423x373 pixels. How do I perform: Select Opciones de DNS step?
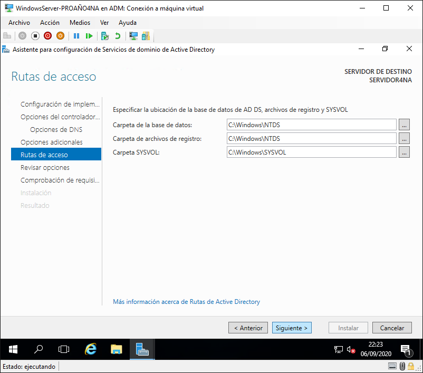click(56, 130)
